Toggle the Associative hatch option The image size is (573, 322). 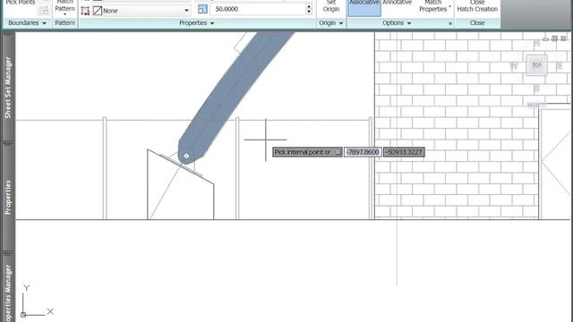[x=364, y=7]
